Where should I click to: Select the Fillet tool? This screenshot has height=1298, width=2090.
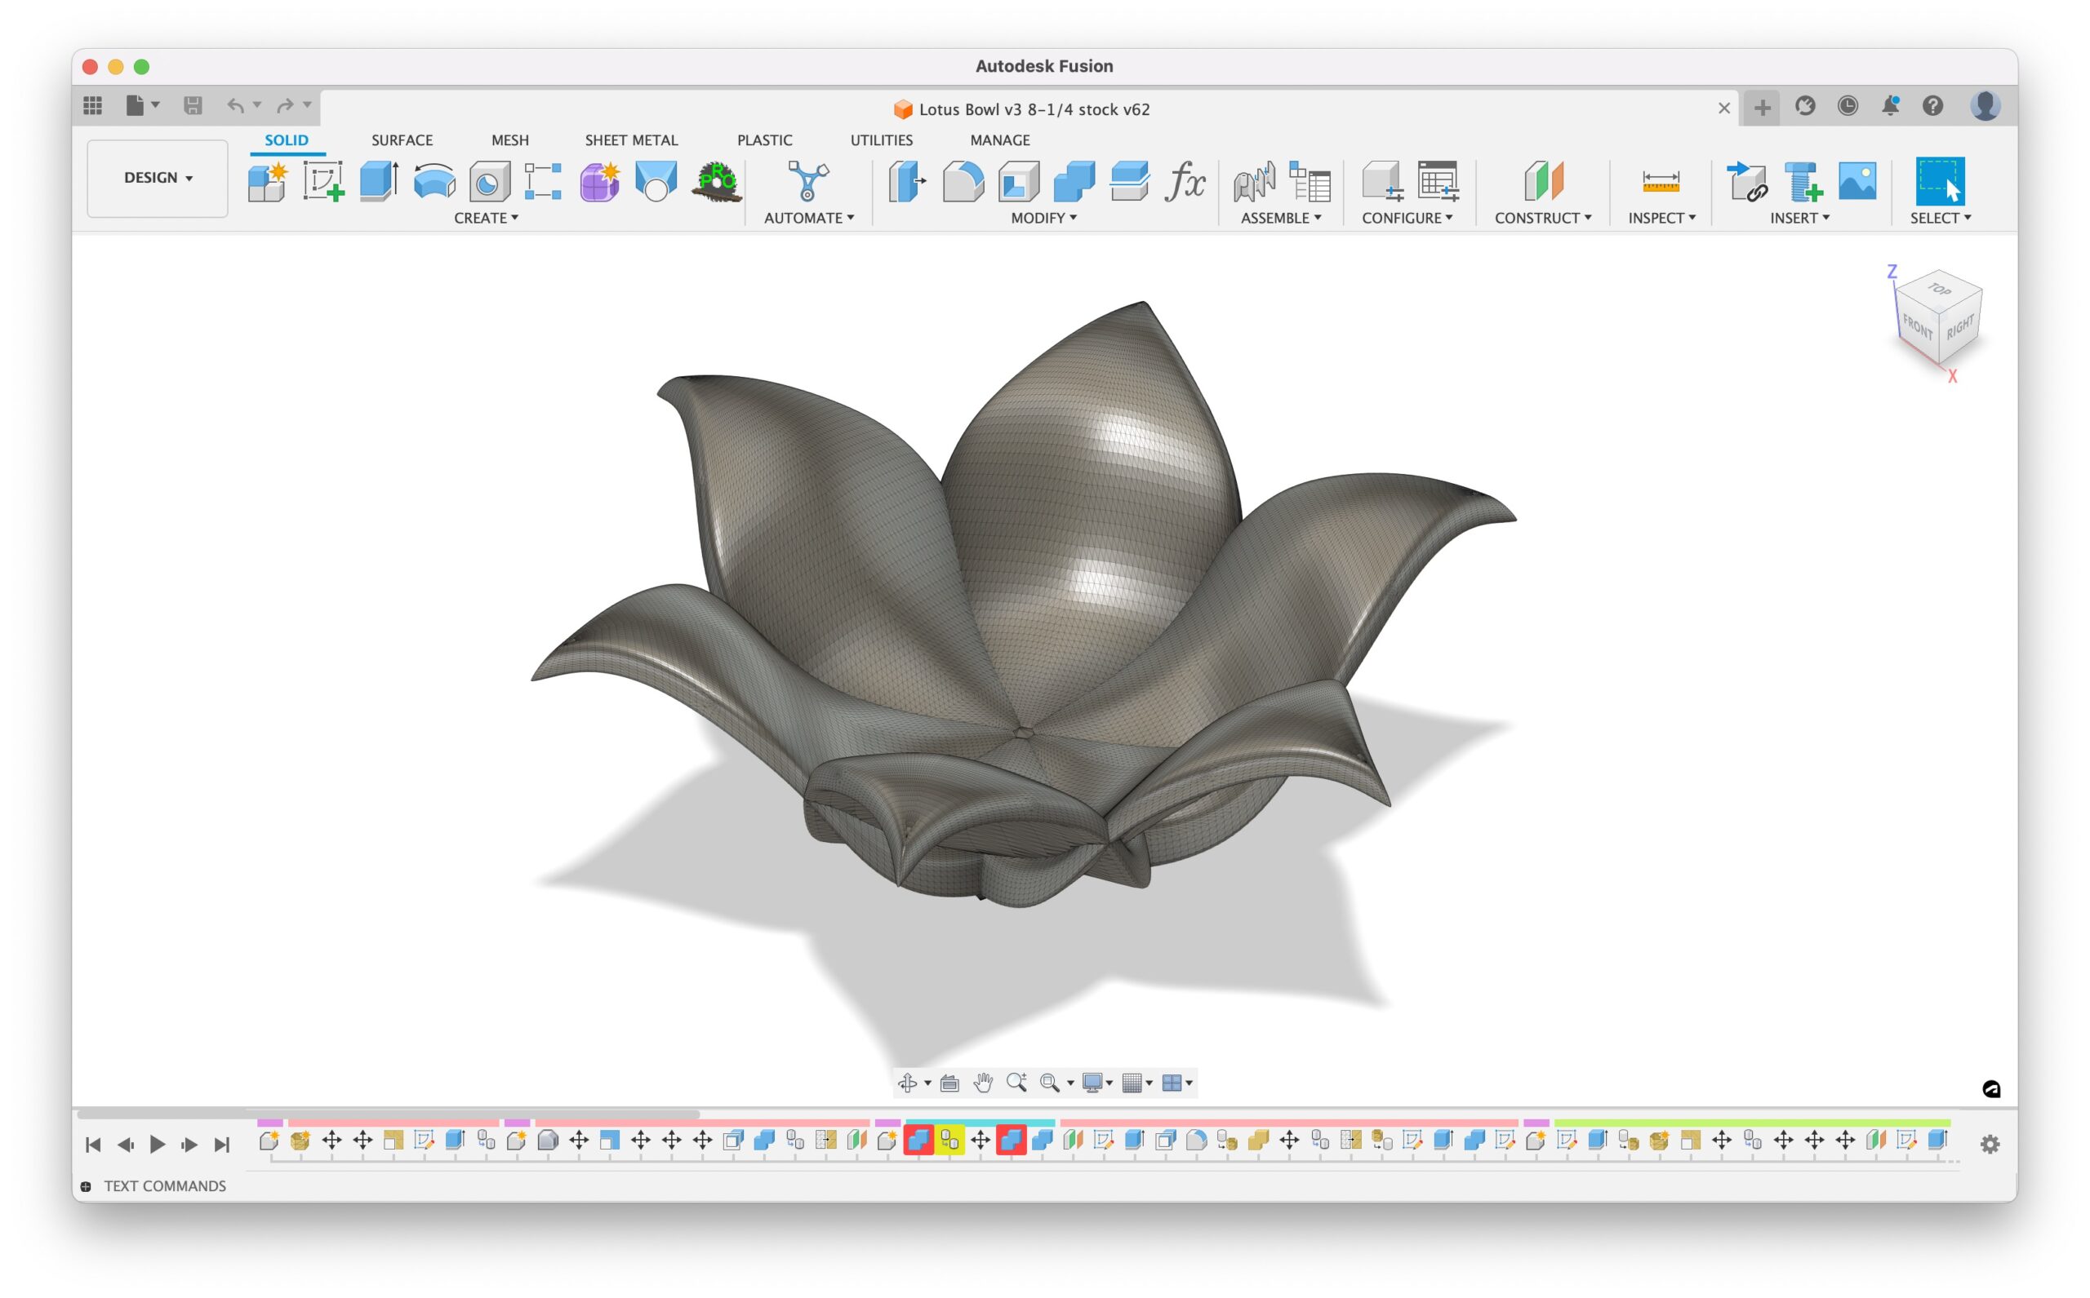[963, 181]
